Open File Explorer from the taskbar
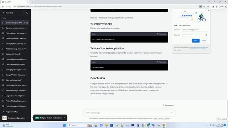 pyautogui.click(x=107, y=125)
